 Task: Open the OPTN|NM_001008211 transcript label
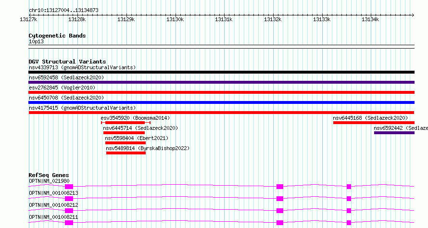click(53, 217)
